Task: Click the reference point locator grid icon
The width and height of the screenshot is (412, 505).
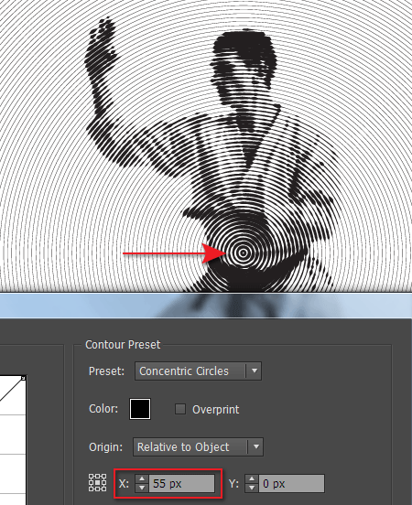Action: click(97, 482)
